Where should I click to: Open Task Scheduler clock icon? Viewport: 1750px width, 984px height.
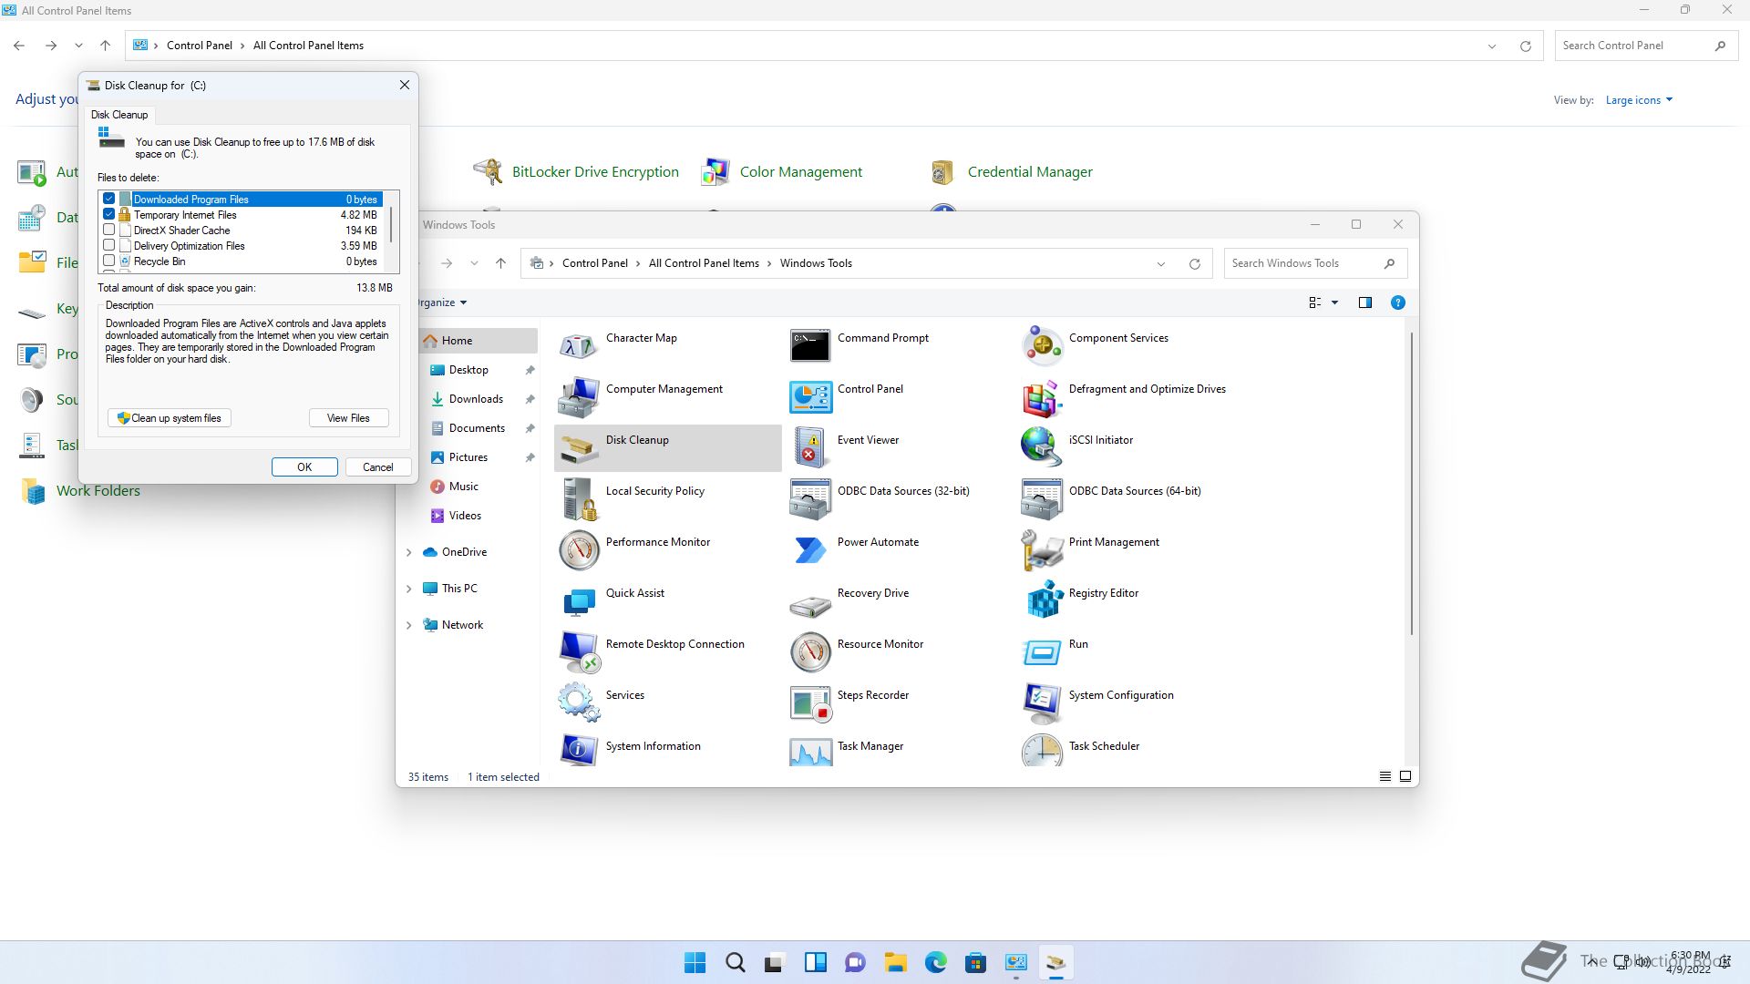pos(1042,751)
